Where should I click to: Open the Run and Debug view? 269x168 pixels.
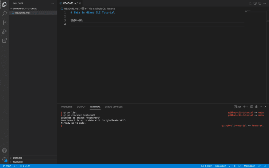point(4,31)
